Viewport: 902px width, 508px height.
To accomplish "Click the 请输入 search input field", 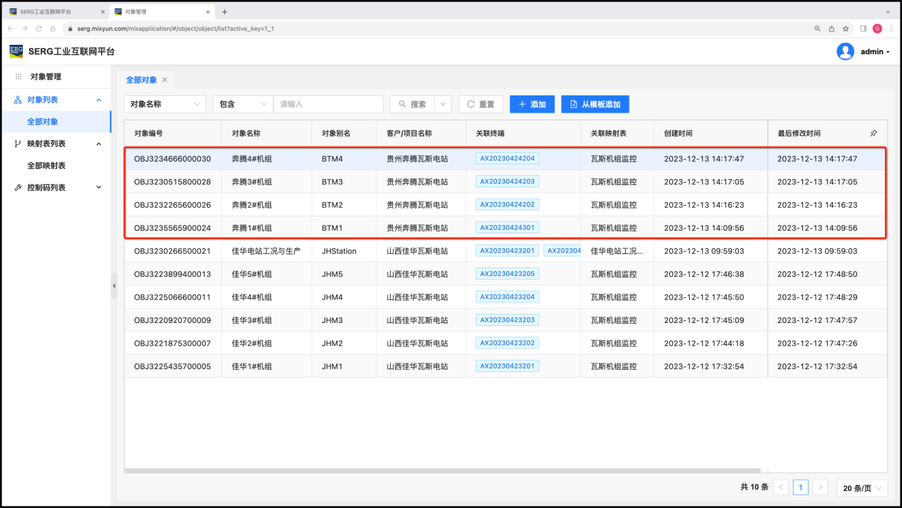I will 327,104.
